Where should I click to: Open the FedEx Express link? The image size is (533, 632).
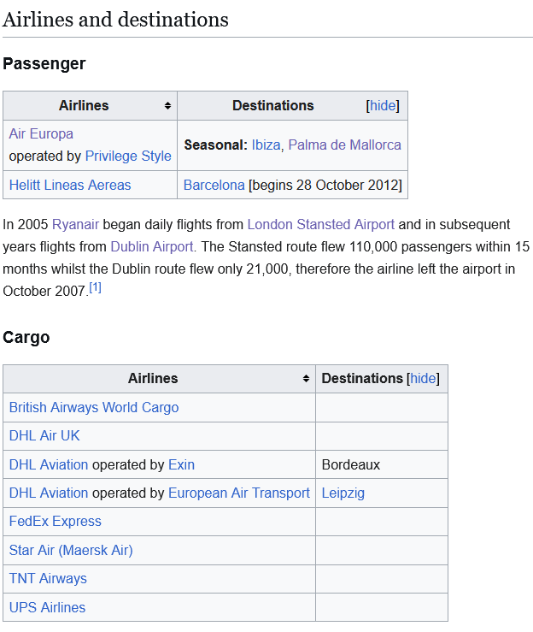coord(55,521)
